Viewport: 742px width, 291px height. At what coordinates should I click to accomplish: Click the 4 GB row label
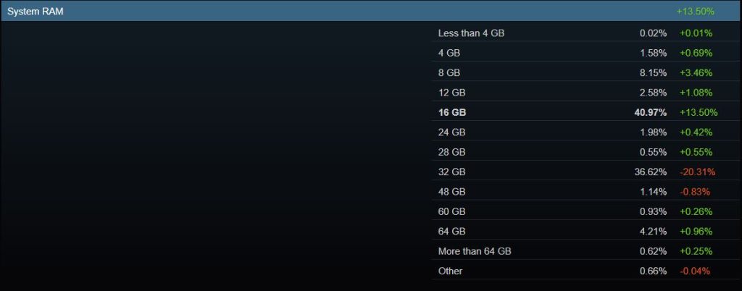pyautogui.click(x=449, y=53)
